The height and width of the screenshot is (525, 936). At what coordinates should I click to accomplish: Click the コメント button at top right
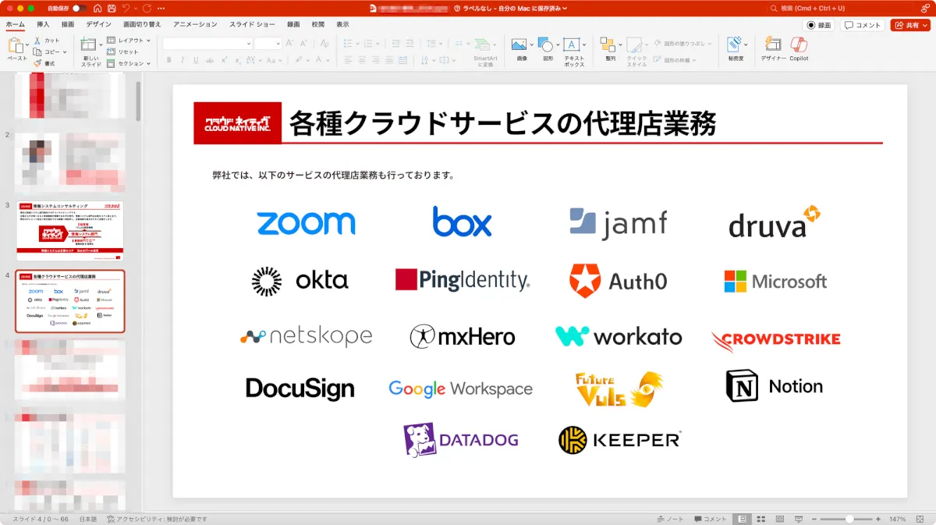coord(863,25)
